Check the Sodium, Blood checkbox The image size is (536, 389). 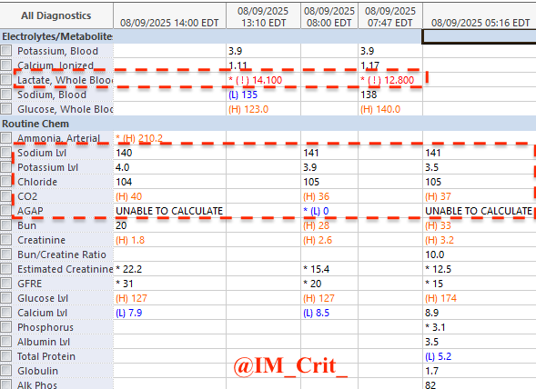pos(5,95)
